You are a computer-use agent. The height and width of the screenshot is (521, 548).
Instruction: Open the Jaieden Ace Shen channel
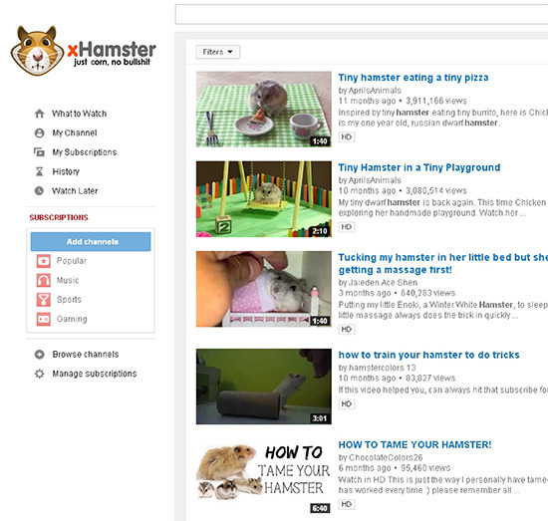(x=383, y=283)
